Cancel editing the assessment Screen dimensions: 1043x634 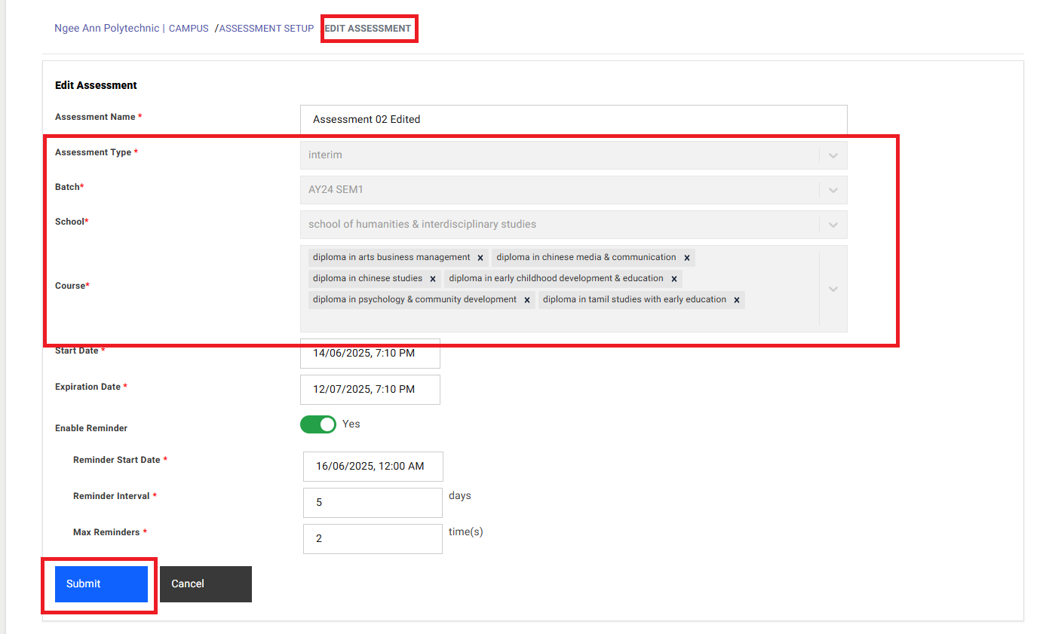click(205, 584)
